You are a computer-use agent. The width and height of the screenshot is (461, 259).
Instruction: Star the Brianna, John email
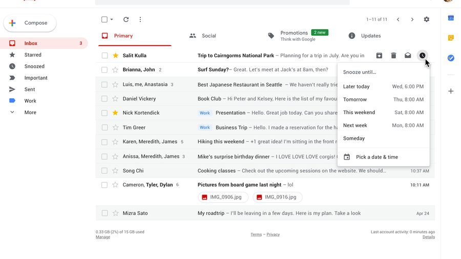pyautogui.click(x=115, y=70)
